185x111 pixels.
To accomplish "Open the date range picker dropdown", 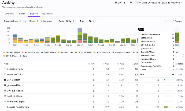I will point(160,3).
